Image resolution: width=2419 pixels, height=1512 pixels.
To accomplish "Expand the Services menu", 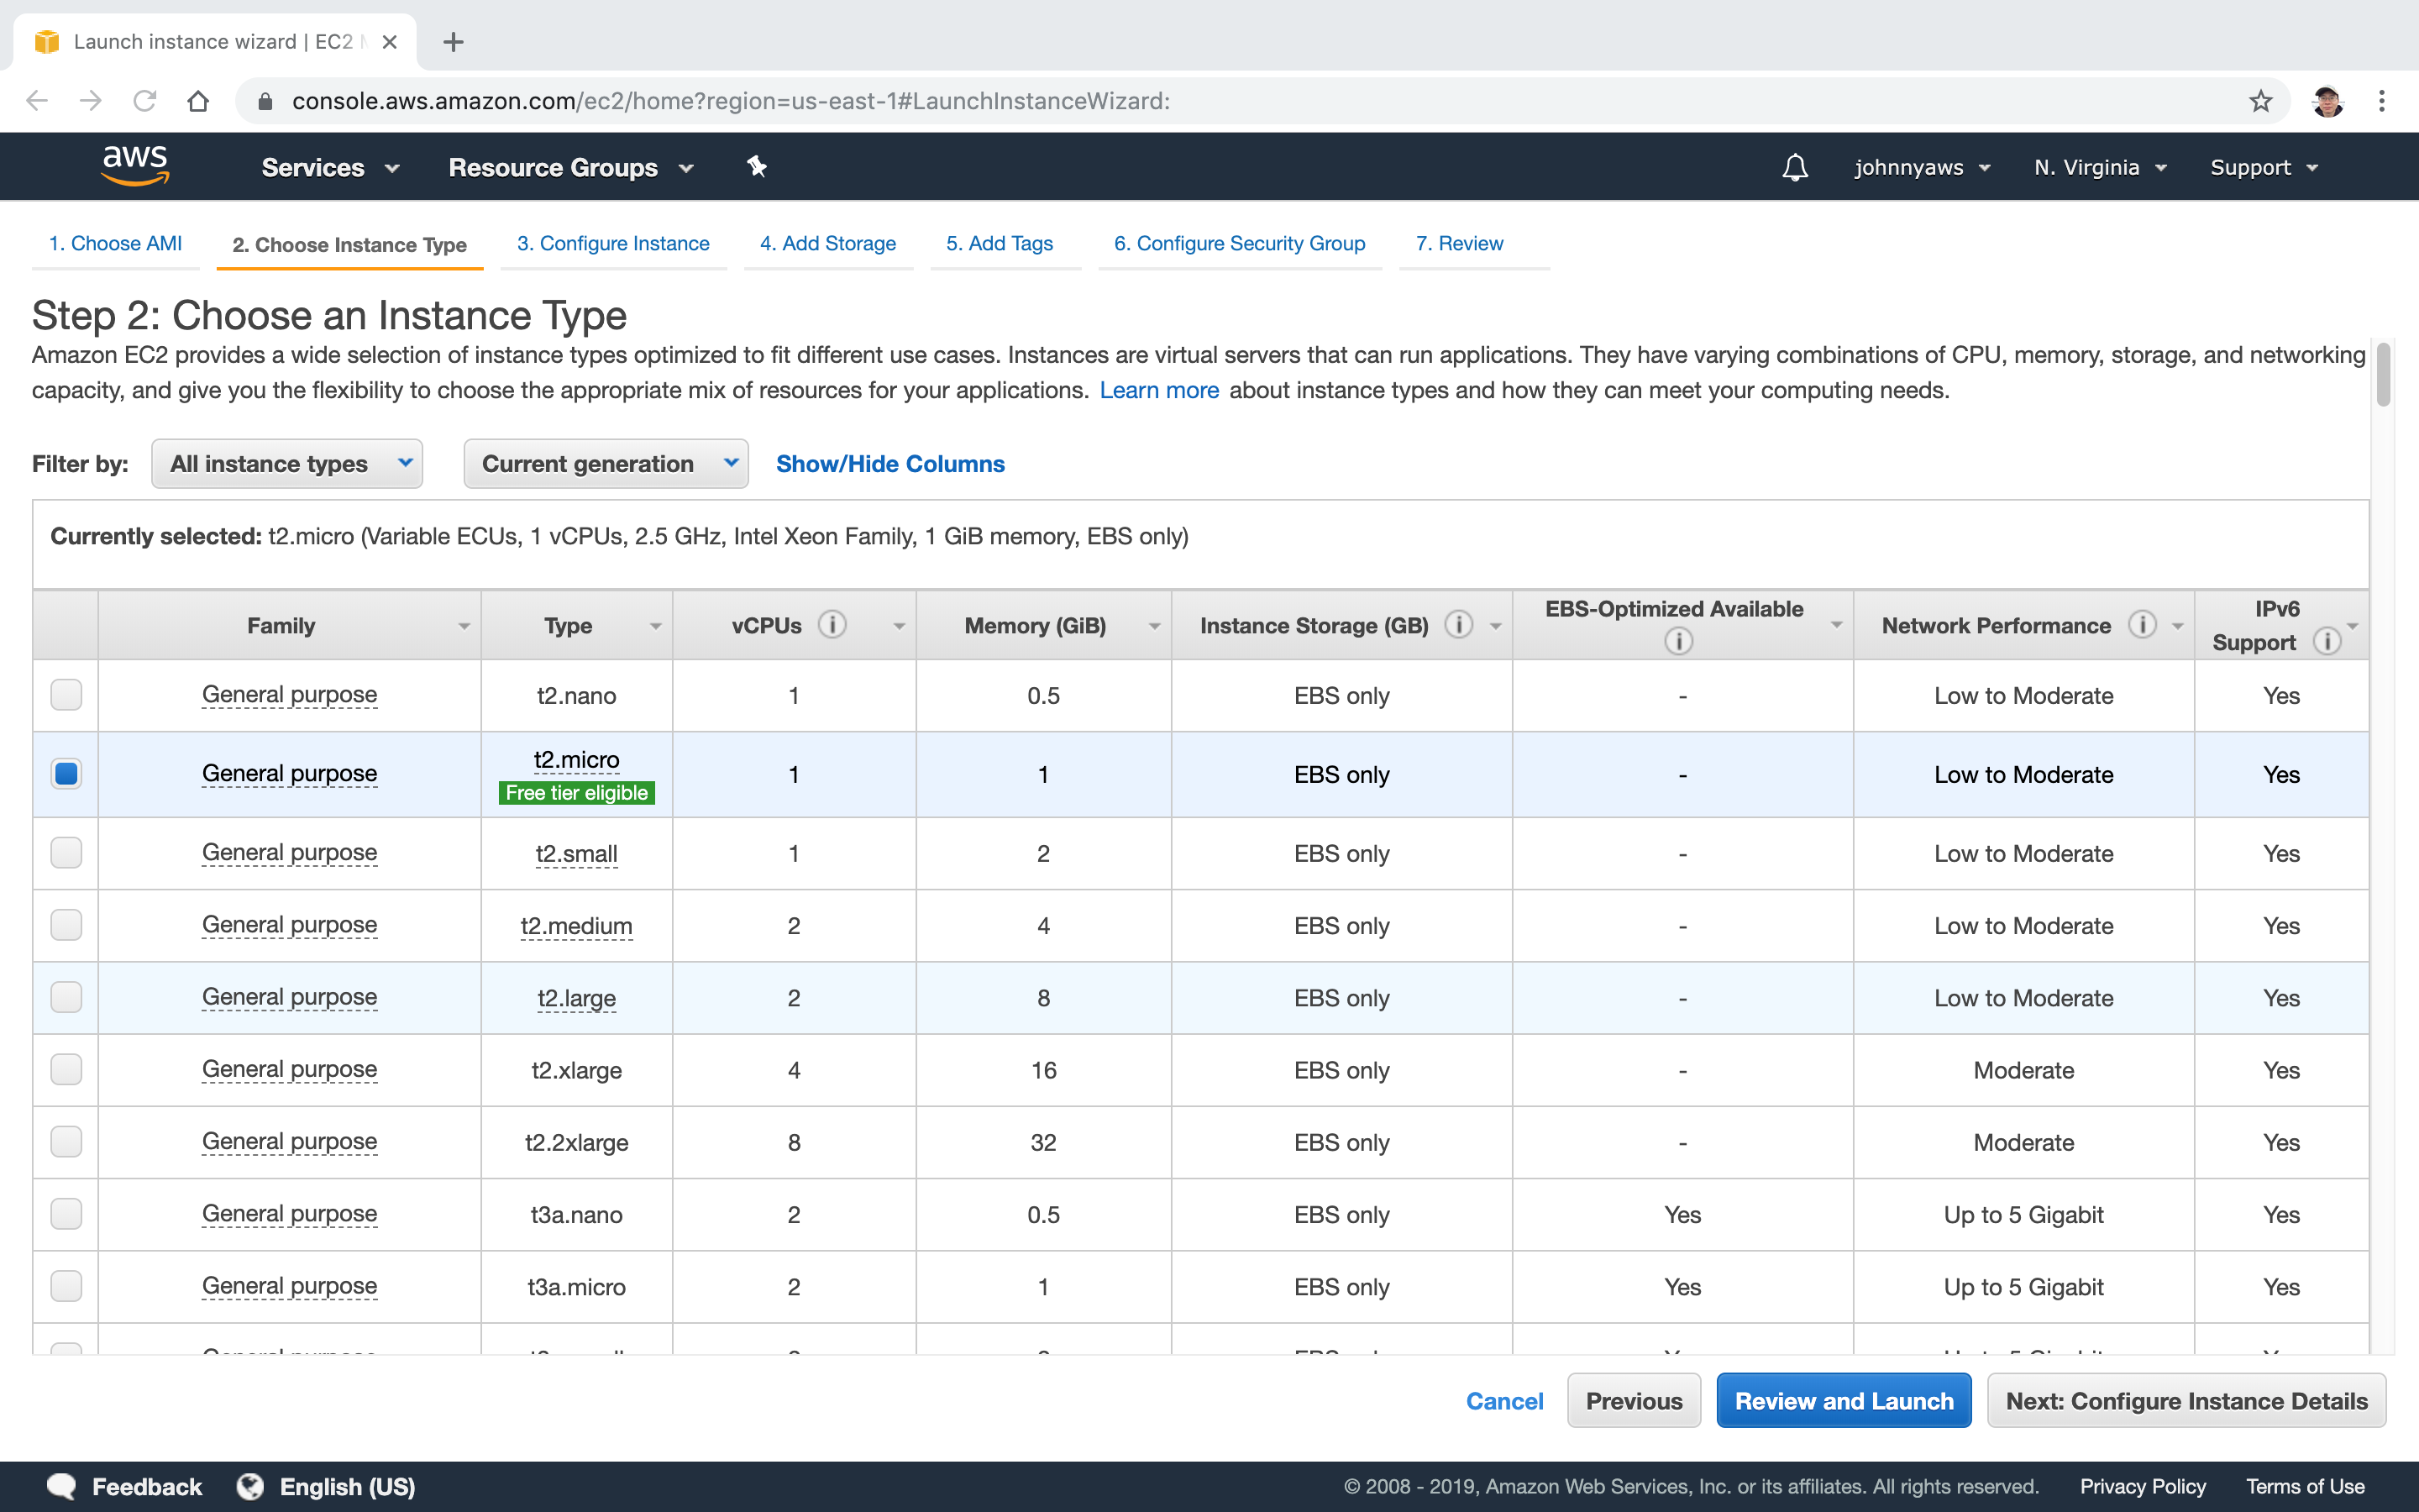I will (331, 167).
